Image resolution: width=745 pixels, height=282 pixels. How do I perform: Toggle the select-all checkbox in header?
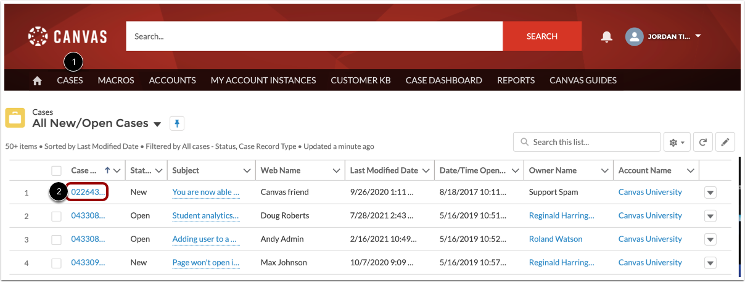click(x=56, y=171)
